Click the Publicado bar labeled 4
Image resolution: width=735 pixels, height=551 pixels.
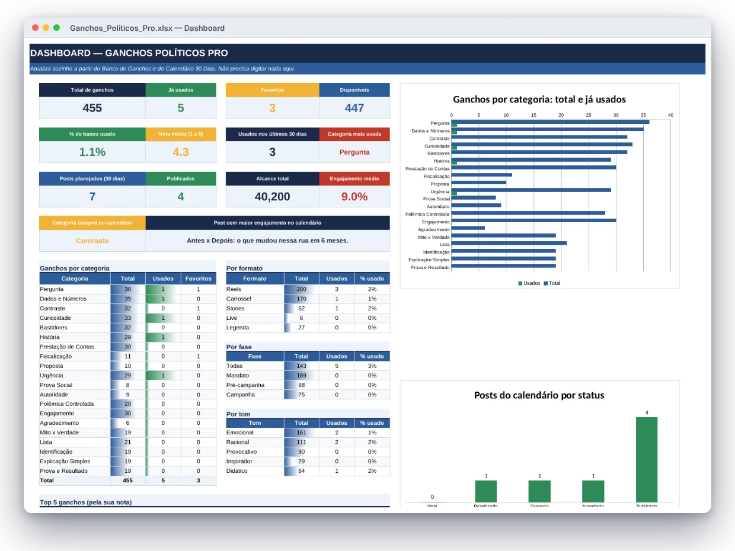click(x=647, y=460)
